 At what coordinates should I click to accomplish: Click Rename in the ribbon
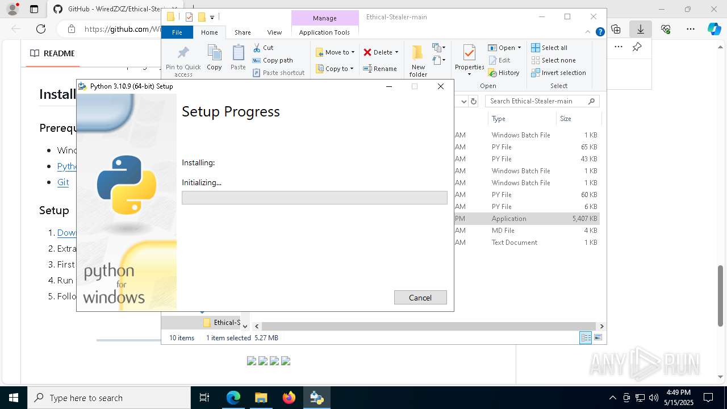click(380, 69)
